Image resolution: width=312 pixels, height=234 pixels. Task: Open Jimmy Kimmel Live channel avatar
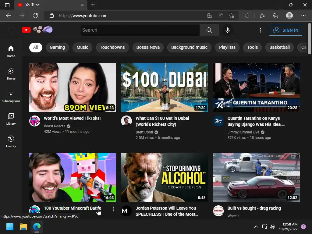click(218, 121)
